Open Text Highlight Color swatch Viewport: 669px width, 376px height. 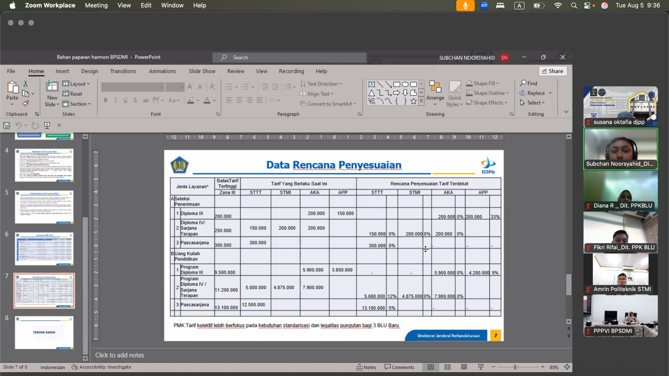tap(191, 100)
